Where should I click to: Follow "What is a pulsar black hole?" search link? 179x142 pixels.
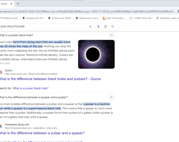click(30, 88)
